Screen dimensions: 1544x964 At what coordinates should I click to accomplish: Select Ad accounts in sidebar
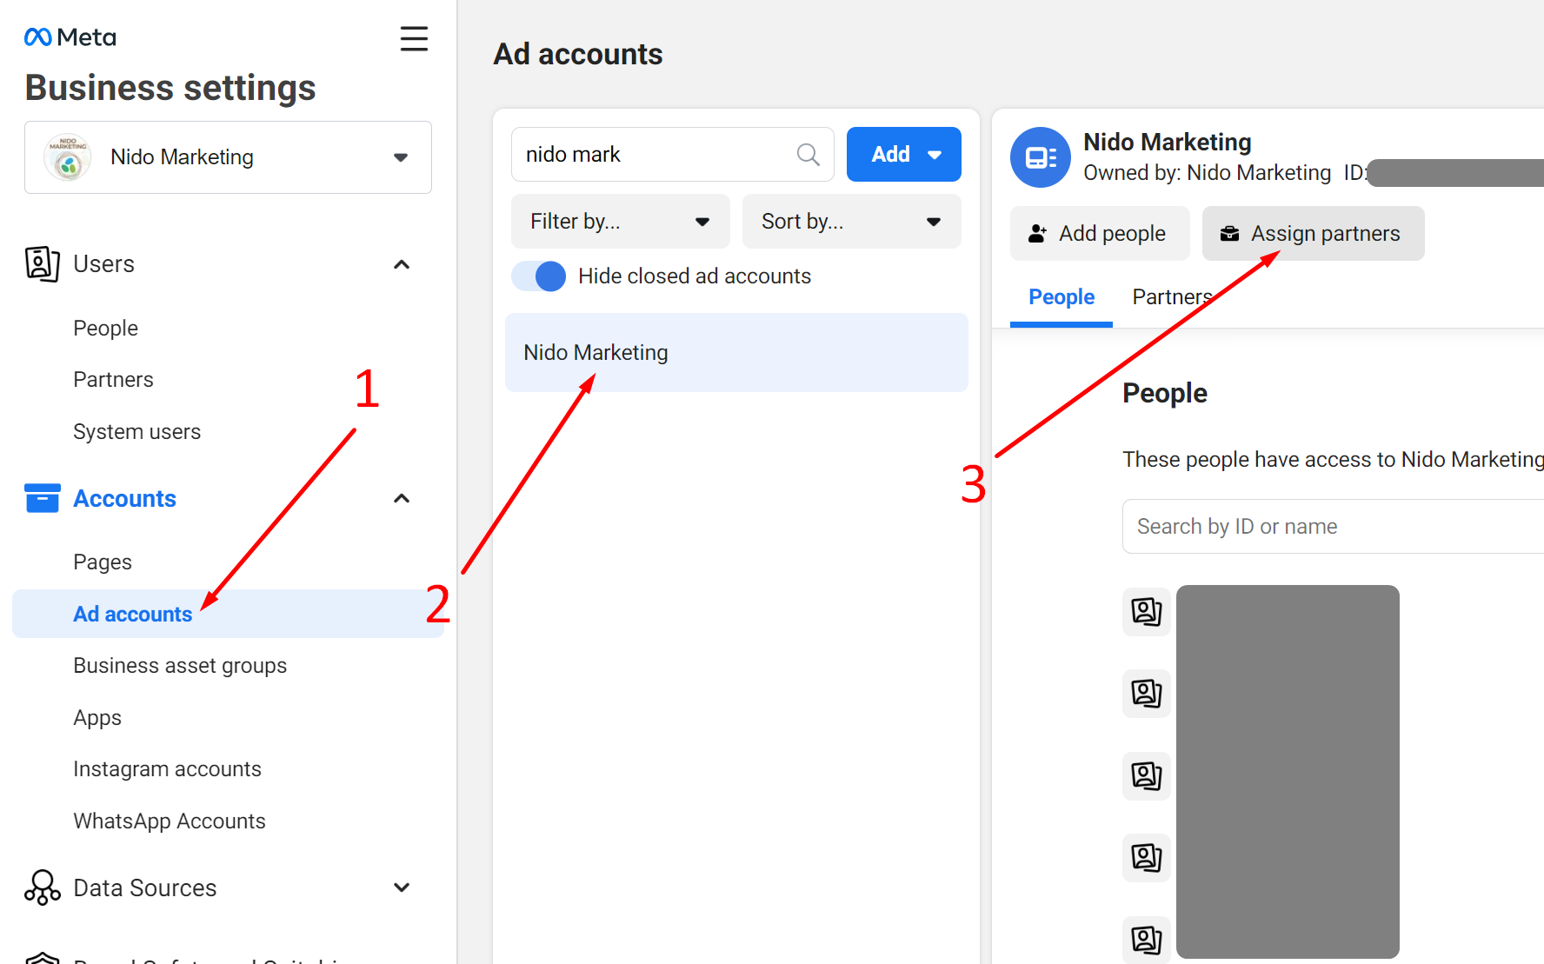pyautogui.click(x=228, y=614)
